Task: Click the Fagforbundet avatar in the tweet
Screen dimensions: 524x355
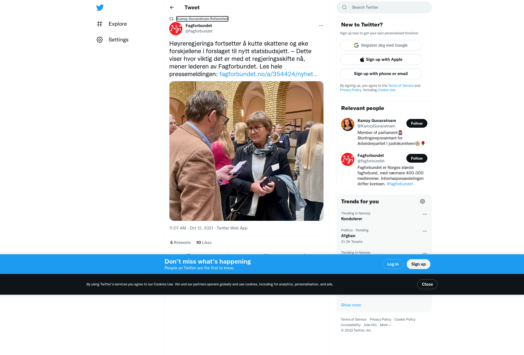Action: pyautogui.click(x=176, y=29)
